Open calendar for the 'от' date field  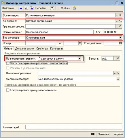(80, 43)
